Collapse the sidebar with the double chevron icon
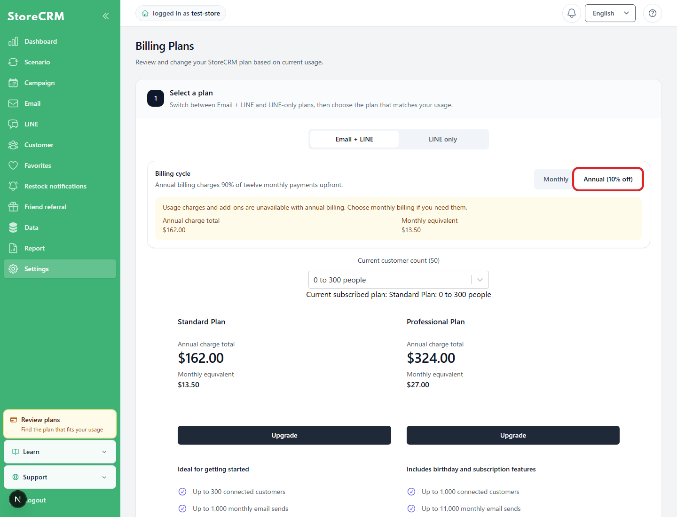 click(106, 16)
